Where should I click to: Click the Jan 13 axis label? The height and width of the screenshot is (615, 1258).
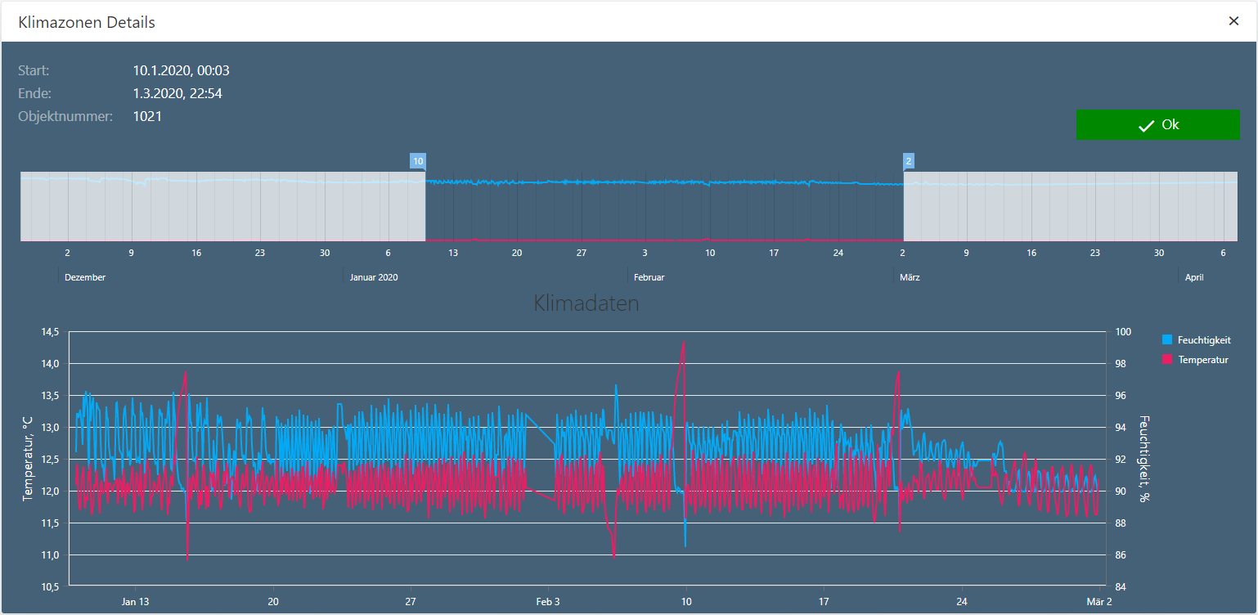click(135, 601)
